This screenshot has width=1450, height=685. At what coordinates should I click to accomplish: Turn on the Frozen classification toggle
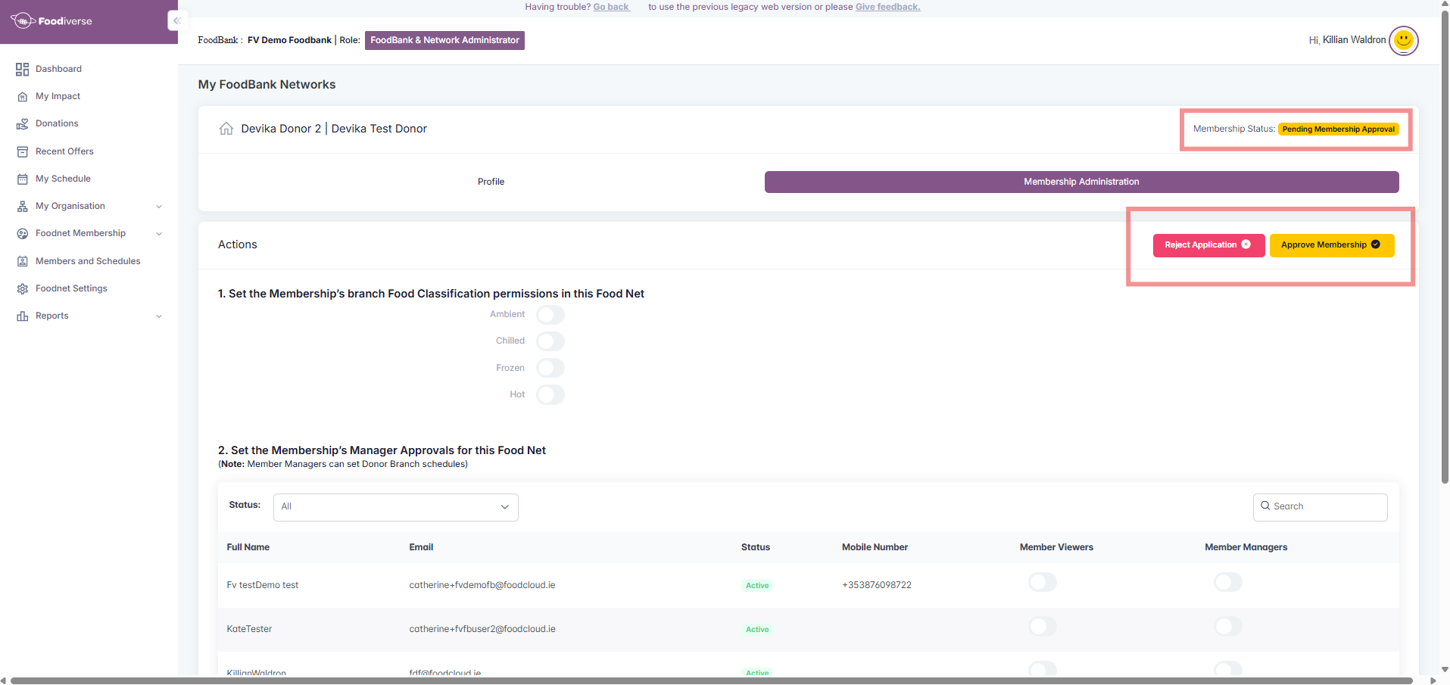(x=550, y=369)
